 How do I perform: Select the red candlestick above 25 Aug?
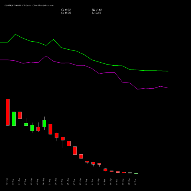click(63, 139)
